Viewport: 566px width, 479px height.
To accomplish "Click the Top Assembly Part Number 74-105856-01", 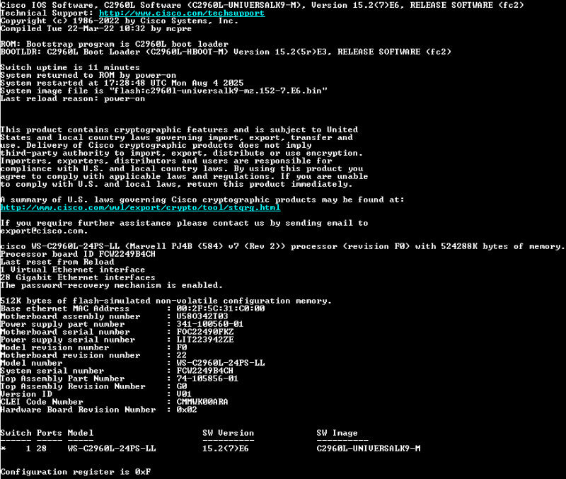I will click(207, 379).
